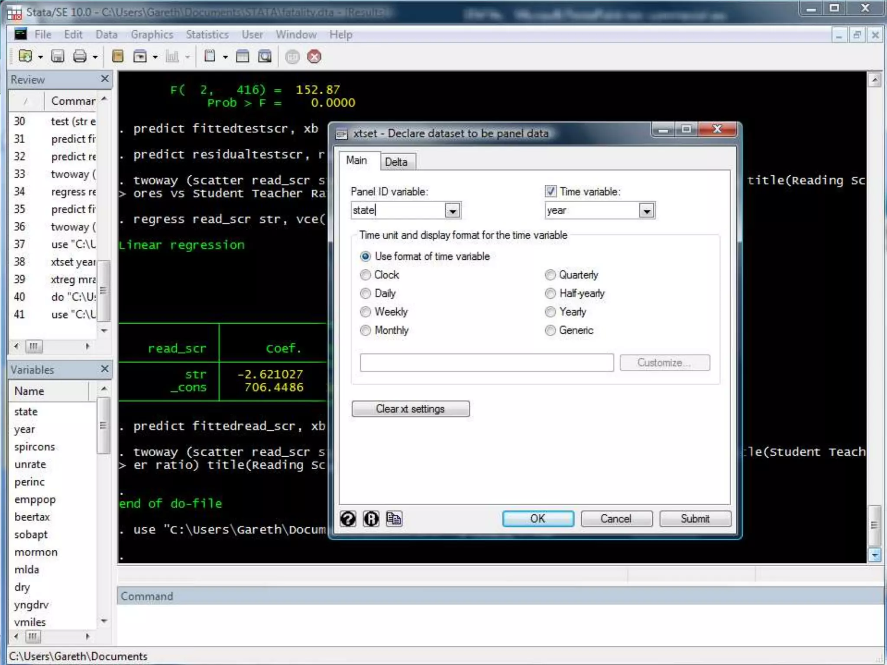Expand the Panel ID variable dropdown

coord(453,211)
